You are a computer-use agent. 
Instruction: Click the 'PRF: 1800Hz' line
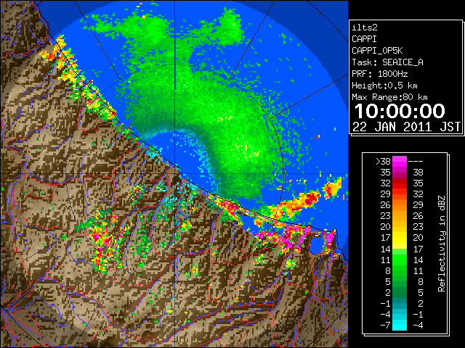tap(379, 74)
